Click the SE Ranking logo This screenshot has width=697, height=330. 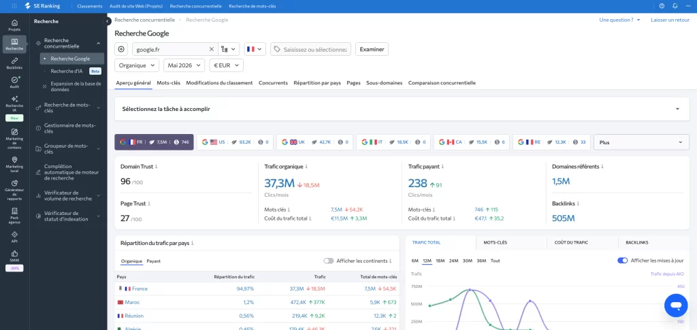point(43,6)
